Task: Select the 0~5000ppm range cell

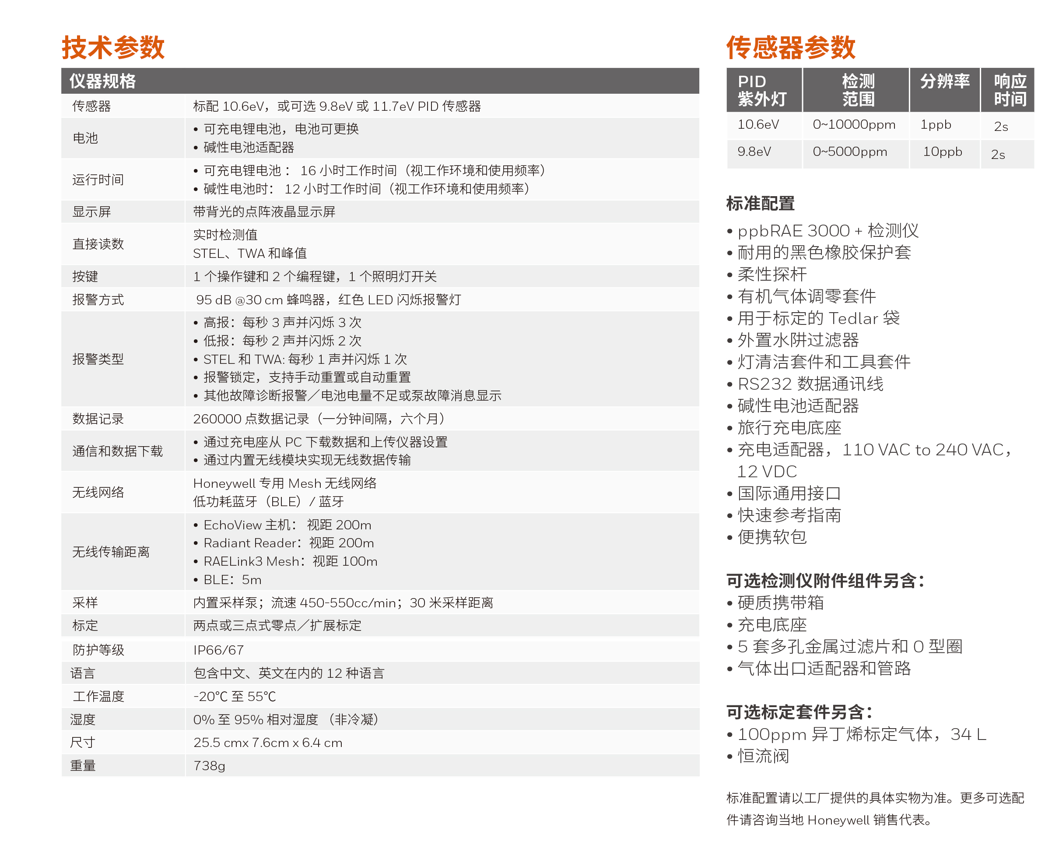Action: tap(849, 152)
